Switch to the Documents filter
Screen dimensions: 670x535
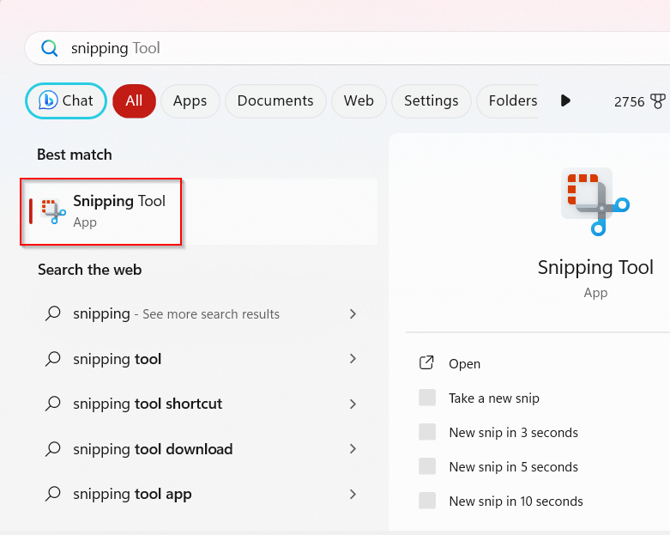coord(275,101)
